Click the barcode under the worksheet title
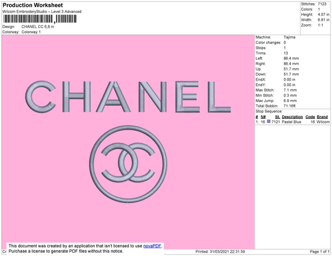 [x=40, y=19]
